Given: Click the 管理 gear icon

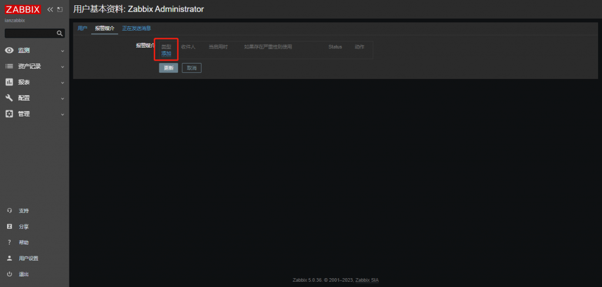Looking at the screenshot, I should click(x=9, y=114).
